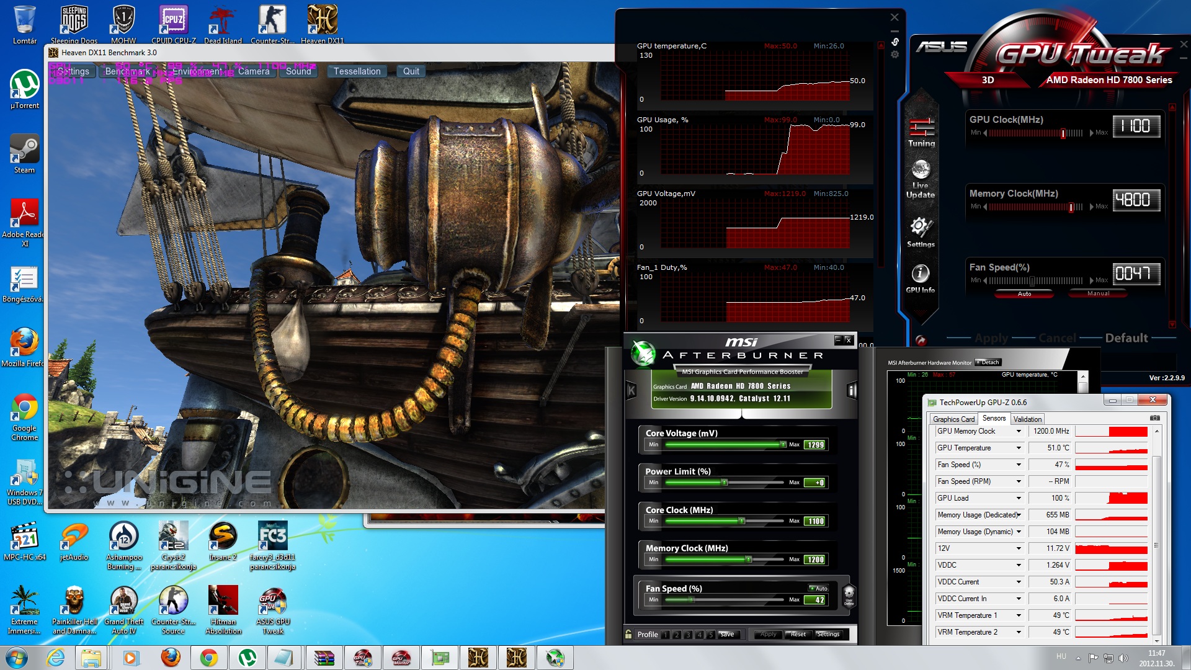Switch to Graphics Card tab in GPU-Z
Screen dimensions: 1191x670
953,419
